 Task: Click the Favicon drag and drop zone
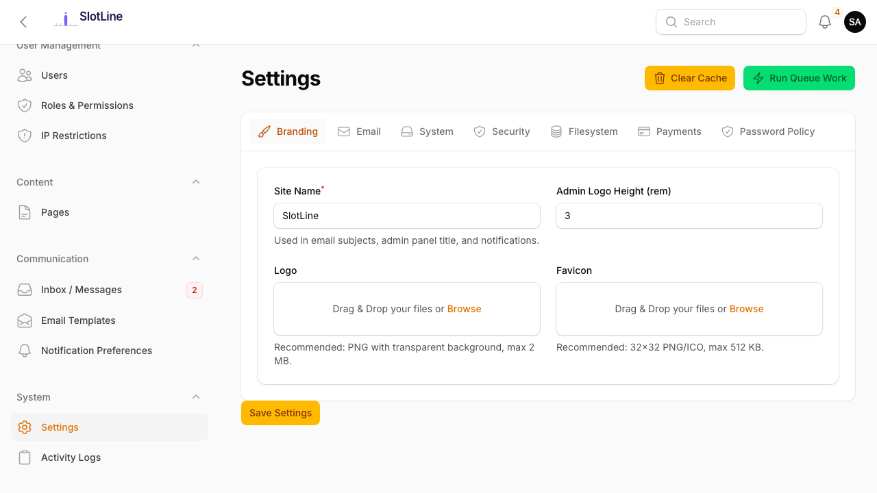coord(689,309)
